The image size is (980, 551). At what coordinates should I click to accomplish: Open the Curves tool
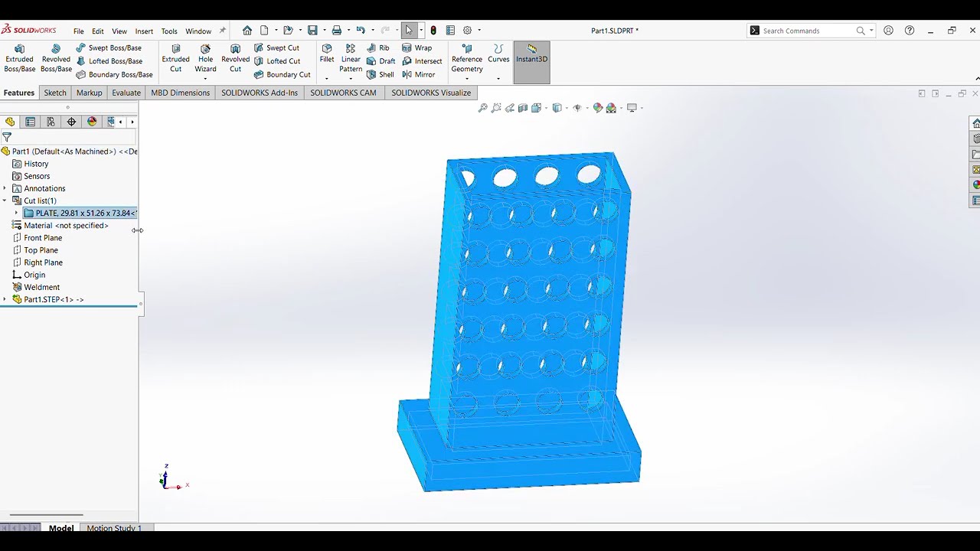click(x=498, y=54)
